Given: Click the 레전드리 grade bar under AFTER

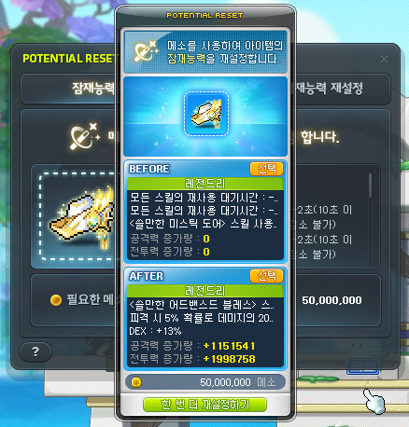Looking at the screenshot, I should 205,291.
